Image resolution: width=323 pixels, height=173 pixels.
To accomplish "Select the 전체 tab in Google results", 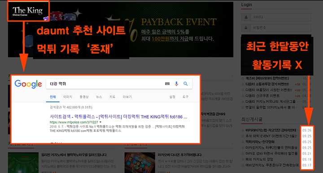I will point(53,97).
